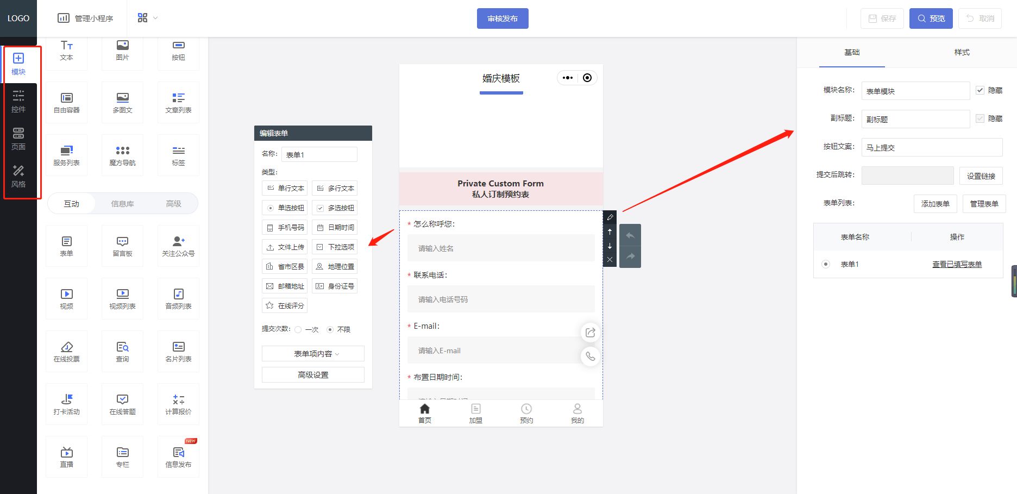Select the 信息库 module category tab
The width and height of the screenshot is (1017, 494).
[x=122, y=204]
